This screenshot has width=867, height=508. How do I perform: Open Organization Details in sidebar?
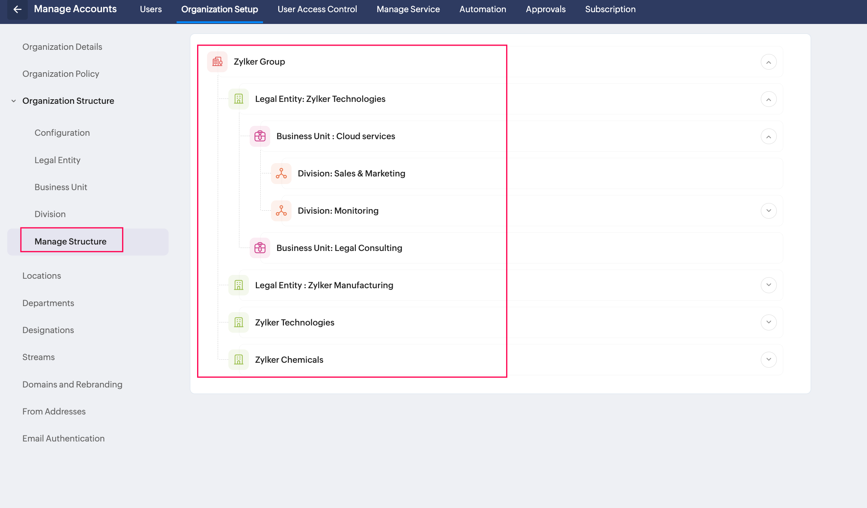(x=62, y=47)
